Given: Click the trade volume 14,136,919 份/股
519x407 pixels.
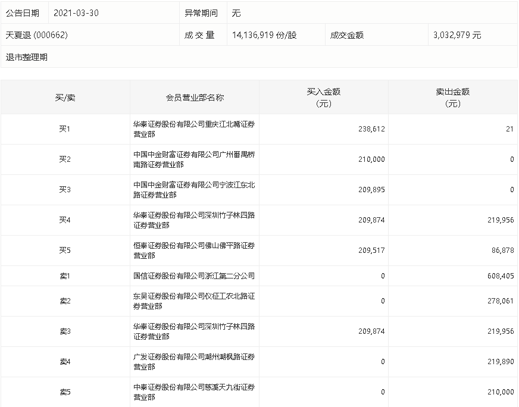Looking at the screenshot, I should 264,35.
